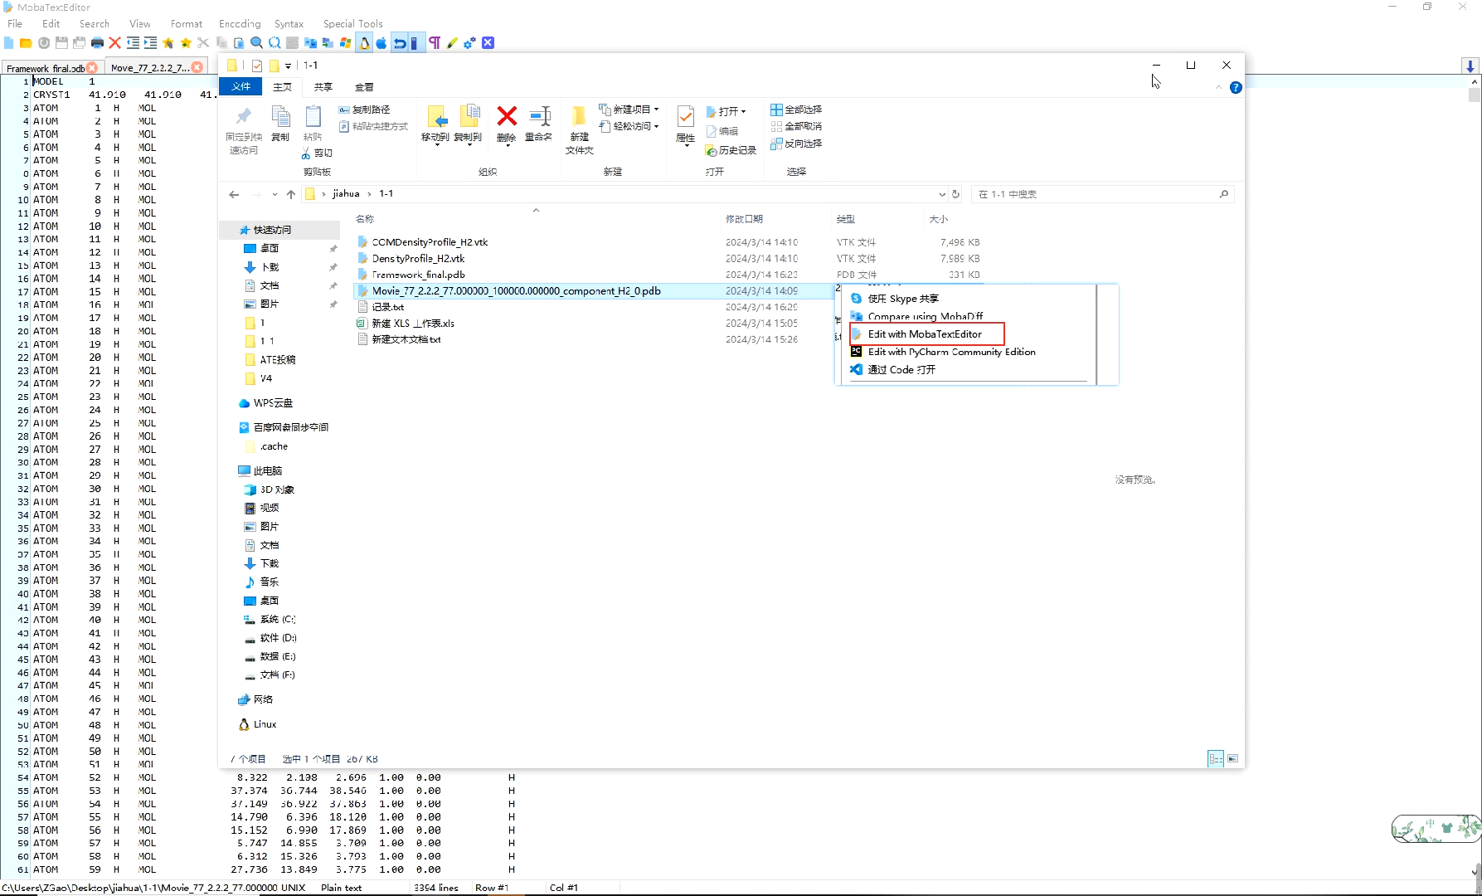Click the Explorer up-directory arrow
This screenshot has width=1482, height=896.
[291, 194]
